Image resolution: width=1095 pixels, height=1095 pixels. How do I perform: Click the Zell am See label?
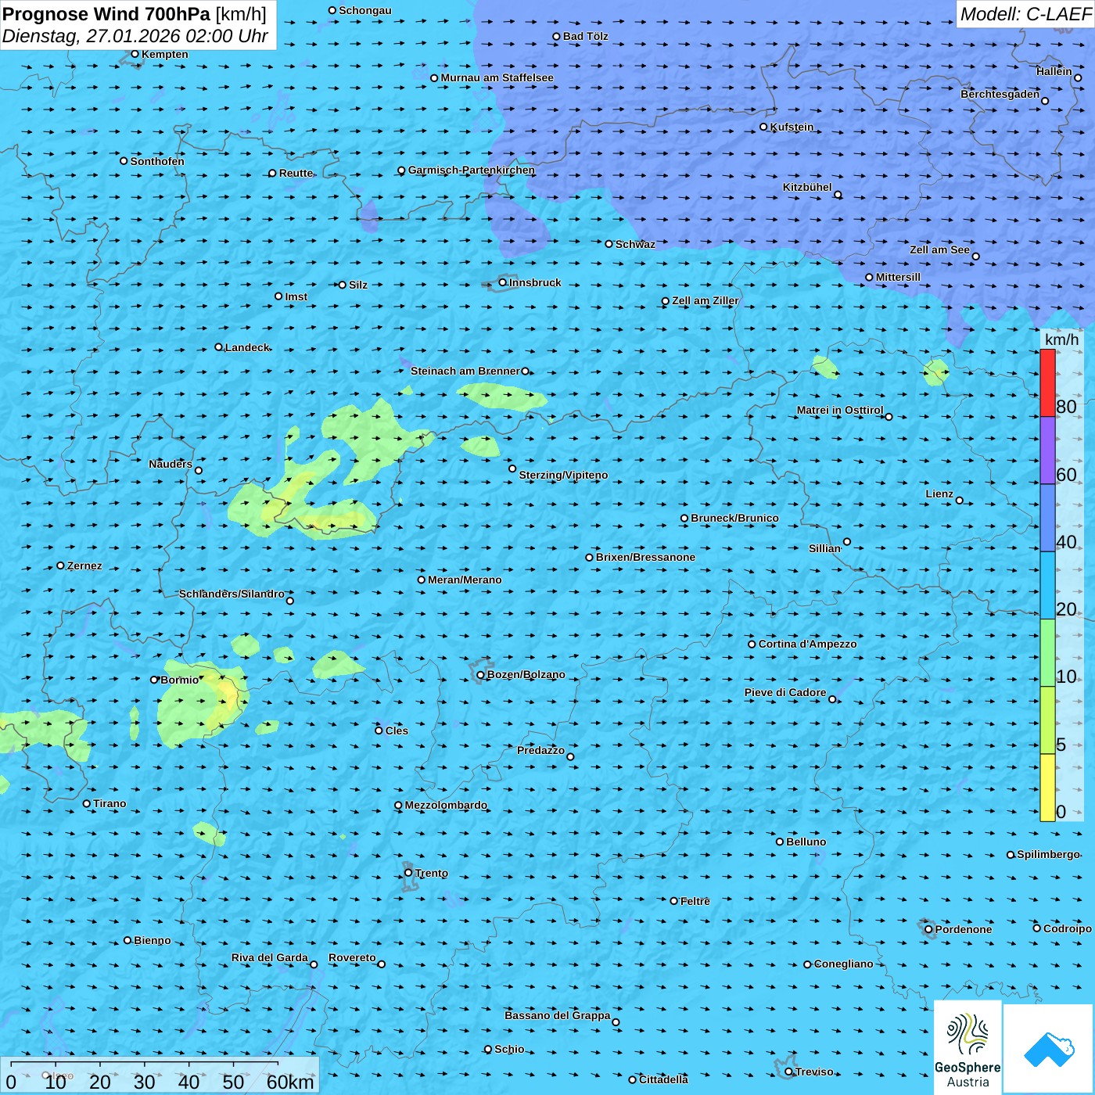(x=939, y=250)
